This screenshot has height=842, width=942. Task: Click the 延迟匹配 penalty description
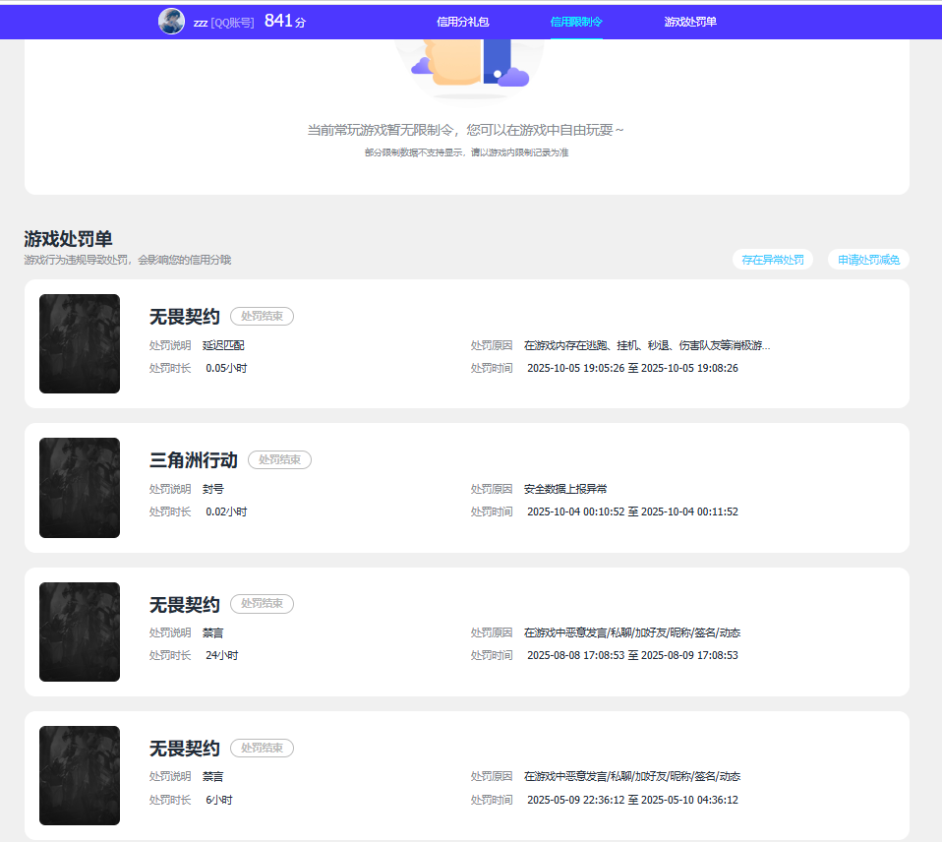(223, 345)
